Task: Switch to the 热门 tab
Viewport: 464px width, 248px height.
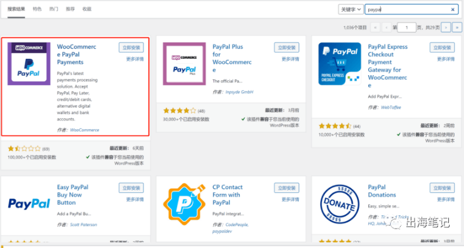Action: tap(54, 9)
